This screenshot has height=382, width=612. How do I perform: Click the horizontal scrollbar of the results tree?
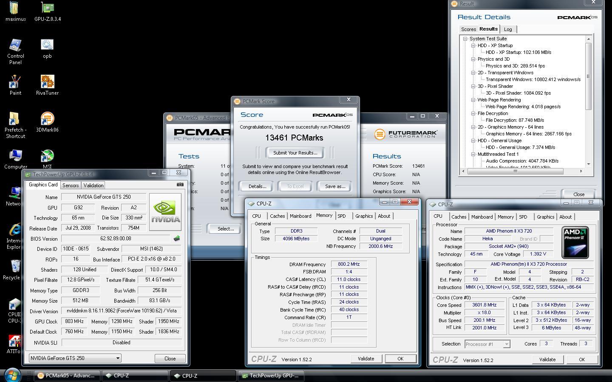(516, 171)
